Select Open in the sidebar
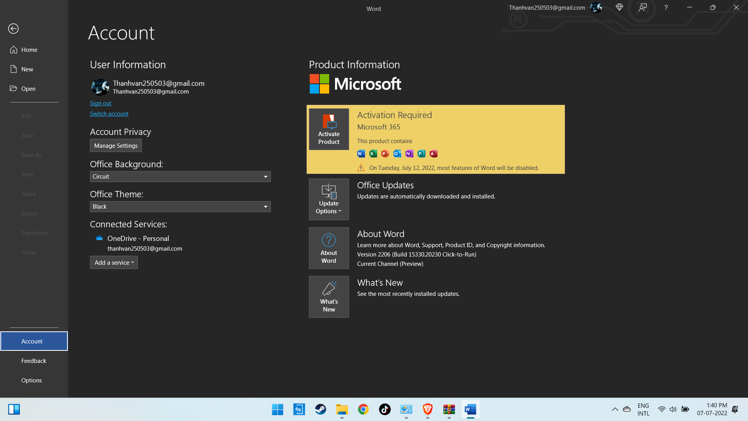The image size is (748, 421). coord(34,88)
